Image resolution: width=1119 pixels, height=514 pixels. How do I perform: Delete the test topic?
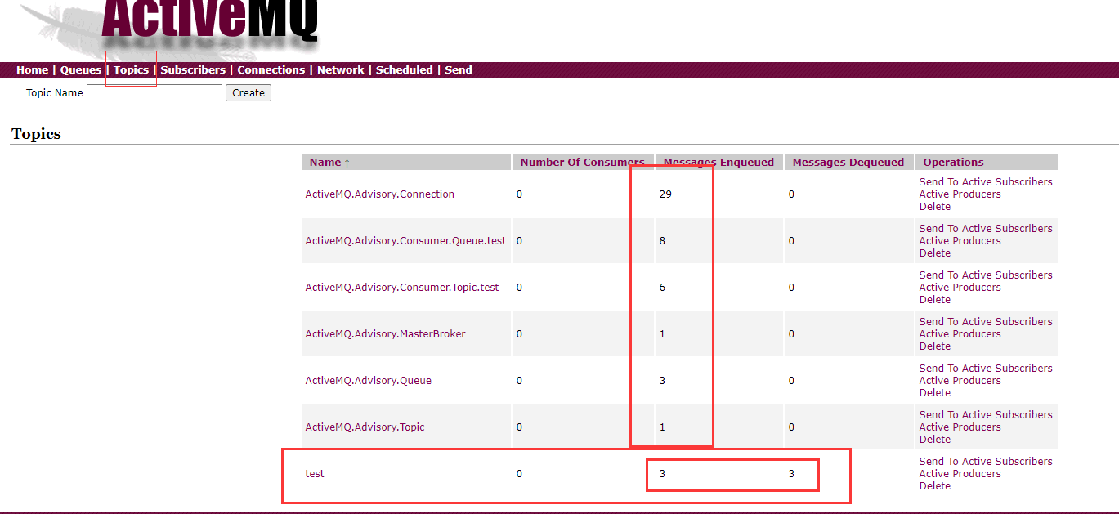[x=935, y=486]
